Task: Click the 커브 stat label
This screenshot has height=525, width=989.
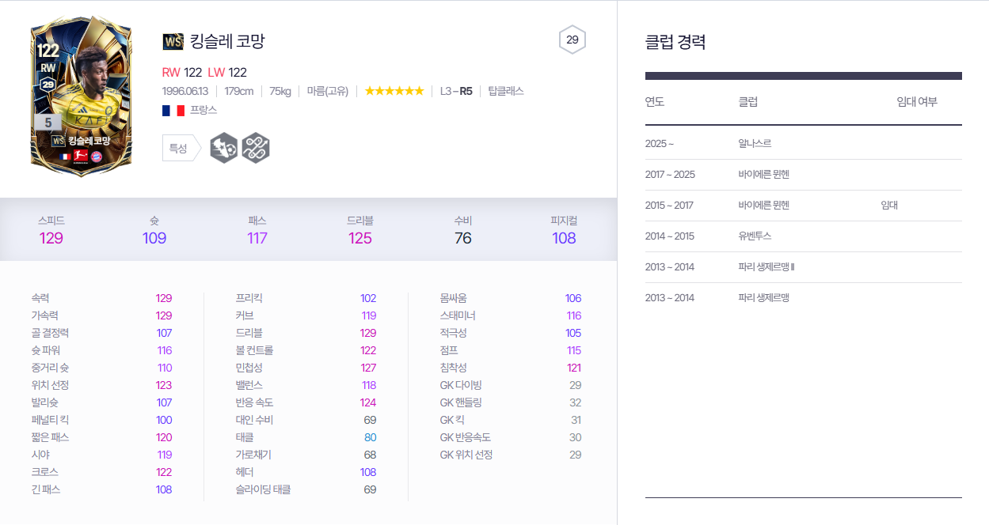Action: point(245,315)
